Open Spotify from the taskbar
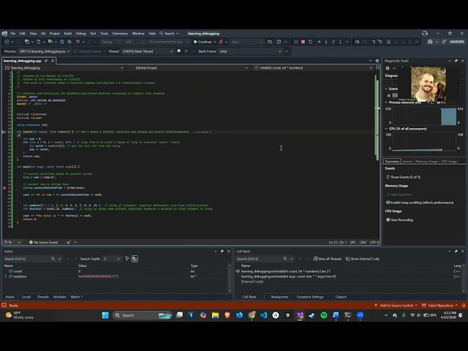 tap(324, 315)
